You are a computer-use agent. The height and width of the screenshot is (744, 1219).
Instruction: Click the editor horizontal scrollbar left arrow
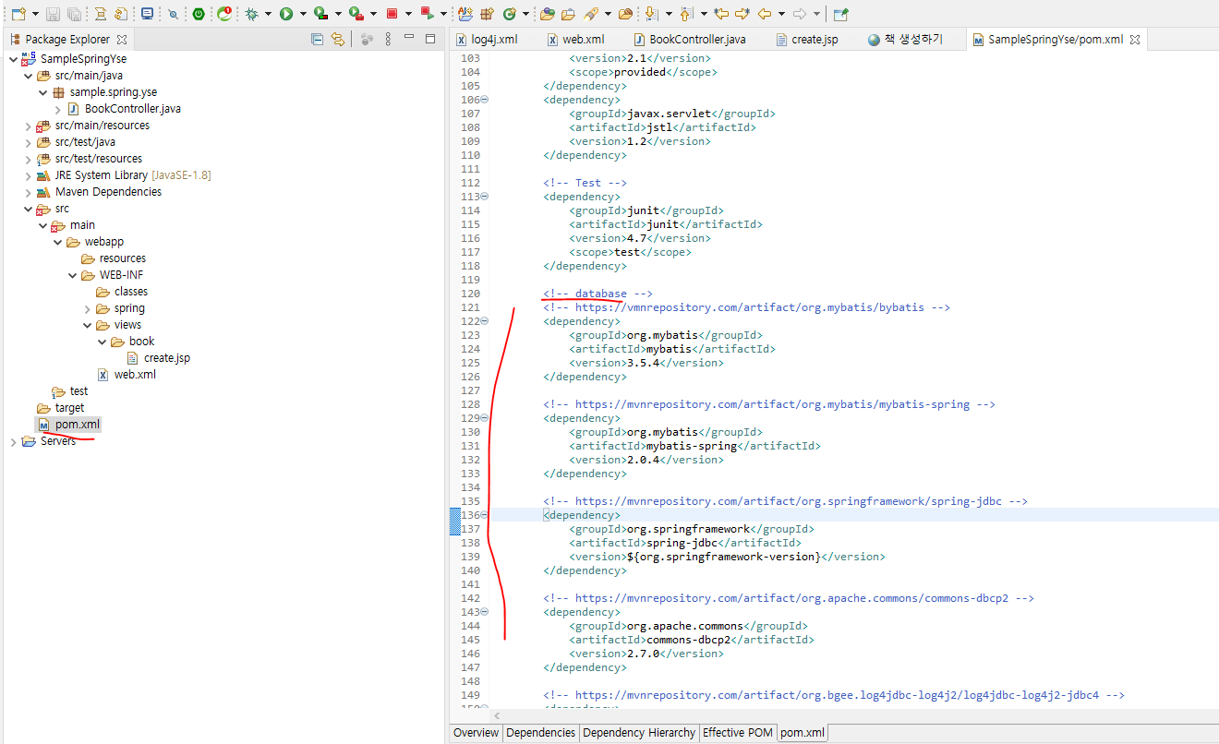(x=497, y=715)
